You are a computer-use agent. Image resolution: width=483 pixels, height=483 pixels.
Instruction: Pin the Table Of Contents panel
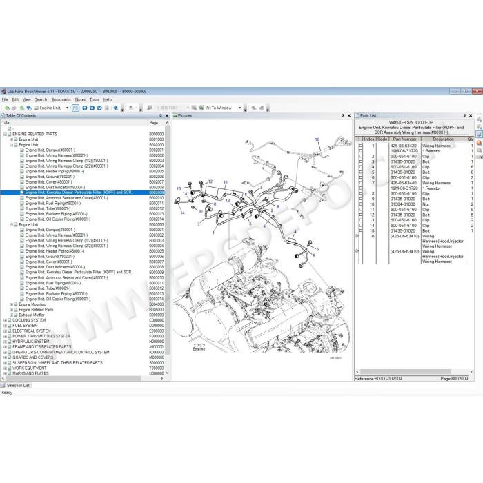tap(161, 115)
